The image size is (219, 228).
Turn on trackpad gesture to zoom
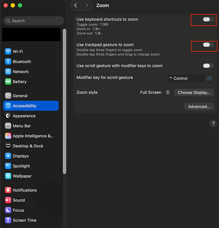pyautogui.click(x=208, y=45)
